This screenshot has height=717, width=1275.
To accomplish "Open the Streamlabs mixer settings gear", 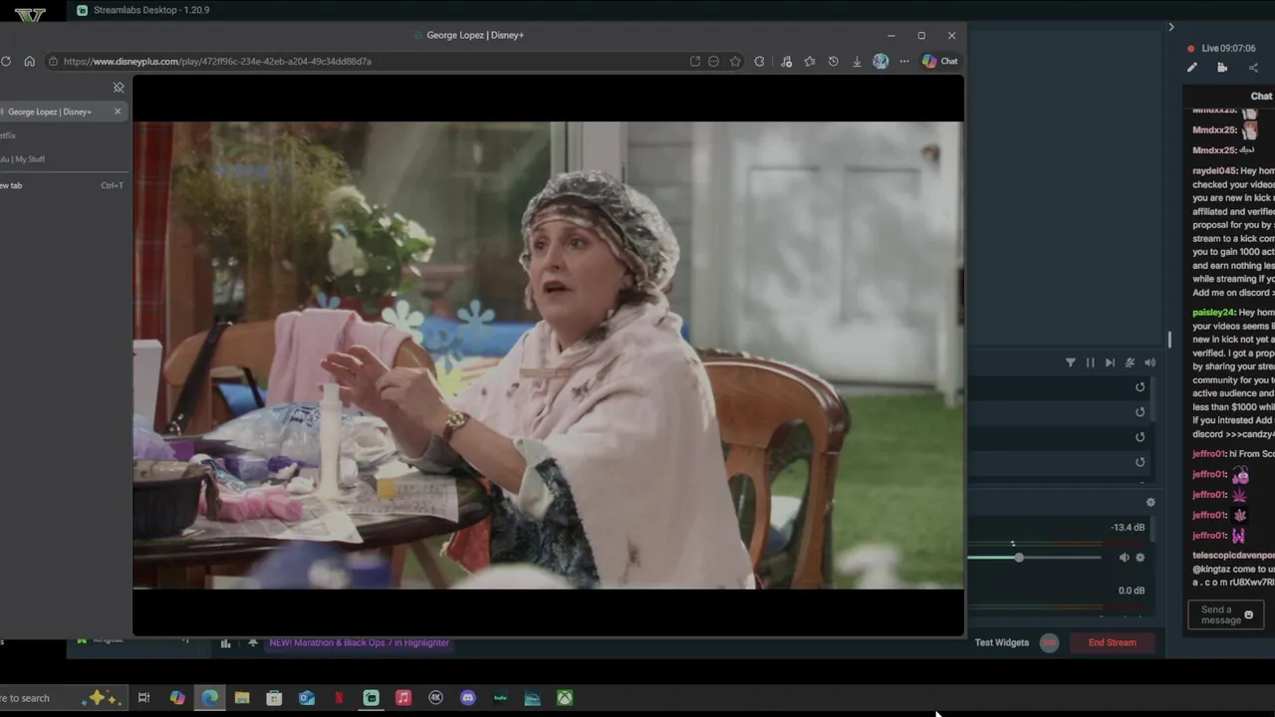I will tap(1150, 502).
